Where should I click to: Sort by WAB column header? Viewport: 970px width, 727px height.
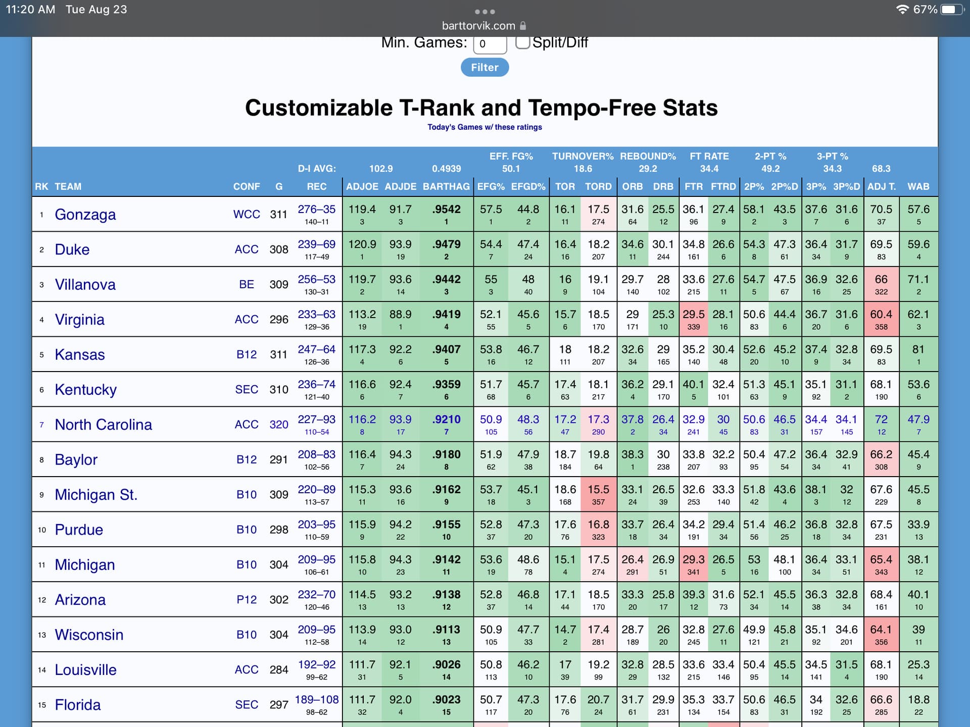point(918,187)
